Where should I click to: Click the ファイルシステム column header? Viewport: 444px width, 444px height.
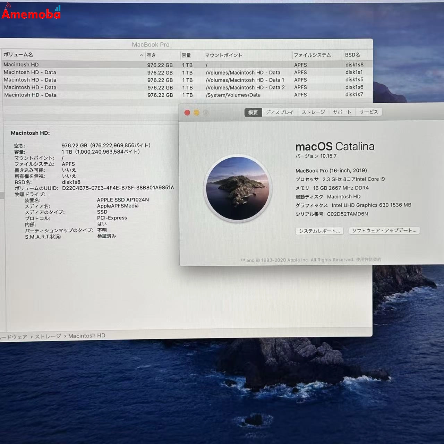pos(312,55)
